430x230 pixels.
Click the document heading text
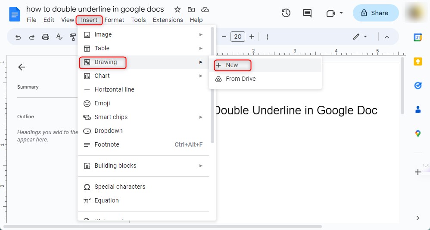click(296, 110)
